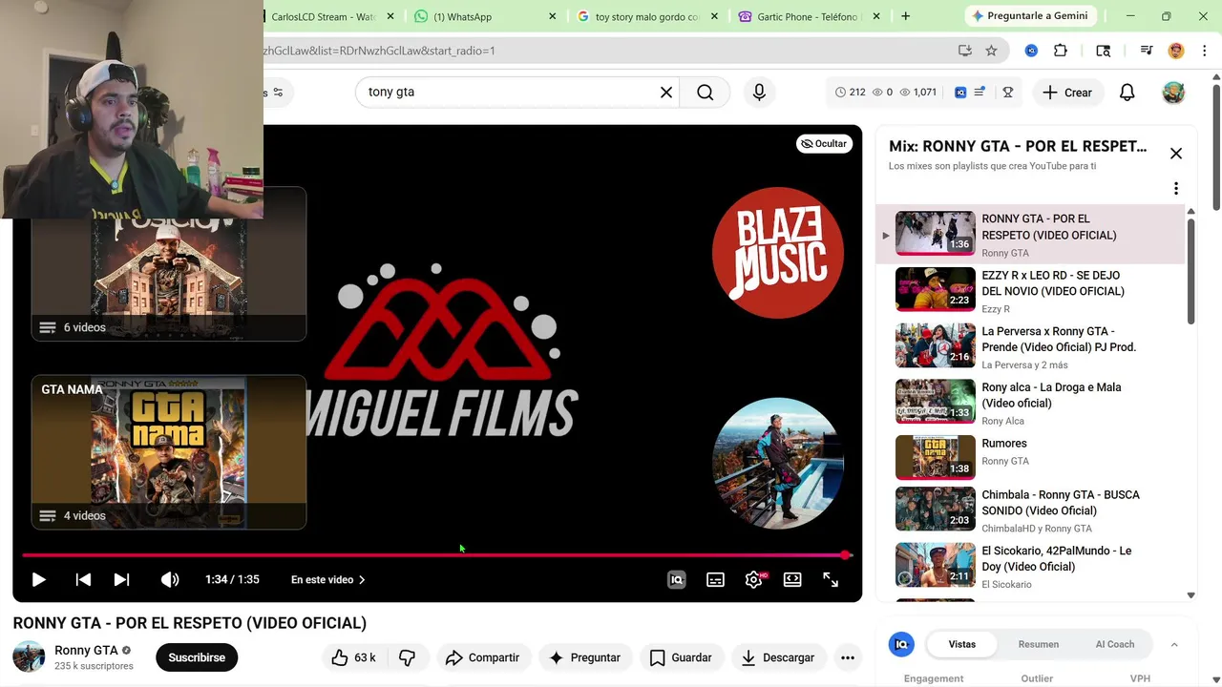Image resolution: width=1222 pixels, height=687 pixels.
Task: Toggle subtitles in the player
Action: pyautogui.click(x=715, y=579)
